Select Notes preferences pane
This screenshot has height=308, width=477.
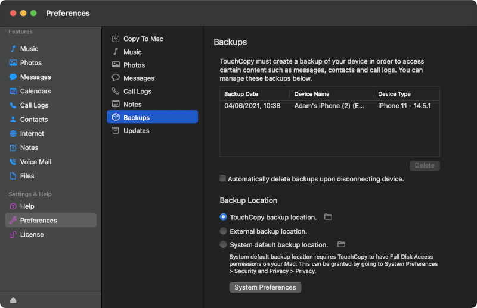coord(153,104)
